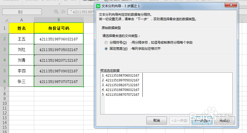Click cell containing 张三
Image resolution: width=247 pixels, height=133 pixels.
click(x=21, y=81)
